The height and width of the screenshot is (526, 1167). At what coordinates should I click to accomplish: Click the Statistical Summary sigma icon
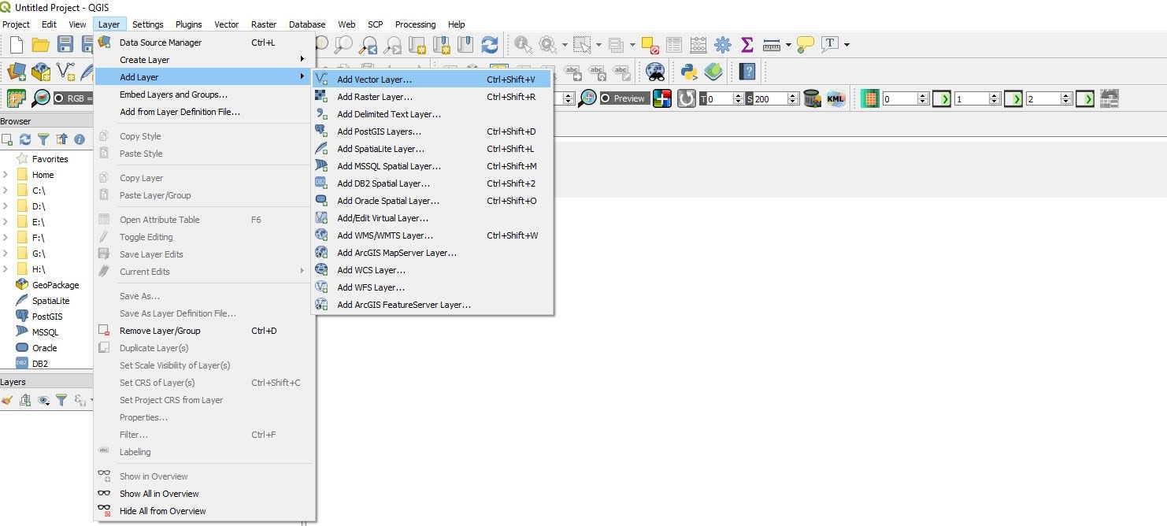(747, 44)
